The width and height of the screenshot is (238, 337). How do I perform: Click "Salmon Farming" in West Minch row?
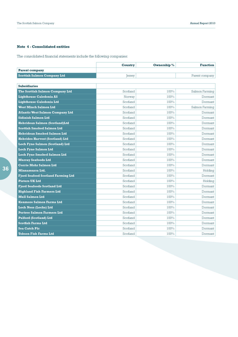coord(203,107)
